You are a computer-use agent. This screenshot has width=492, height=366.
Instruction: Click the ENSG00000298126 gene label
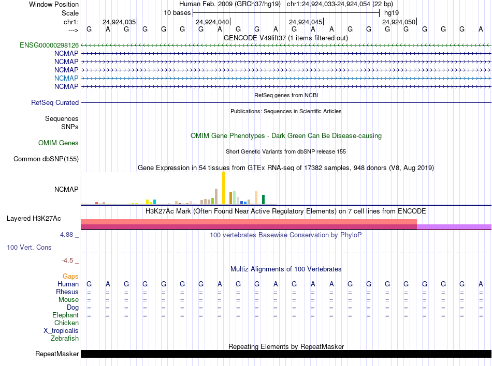[x=49, y=45]
